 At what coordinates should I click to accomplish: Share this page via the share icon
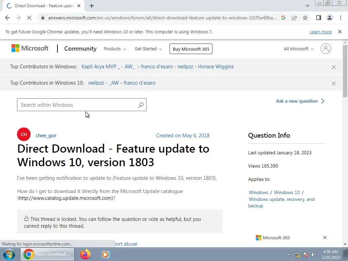[x=294, y=18]
